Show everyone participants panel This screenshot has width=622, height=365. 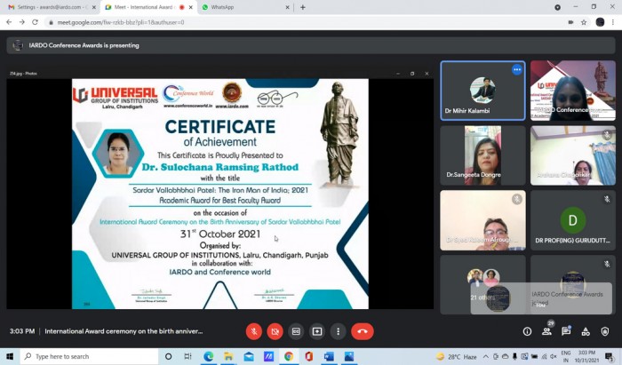coord(546,331)
